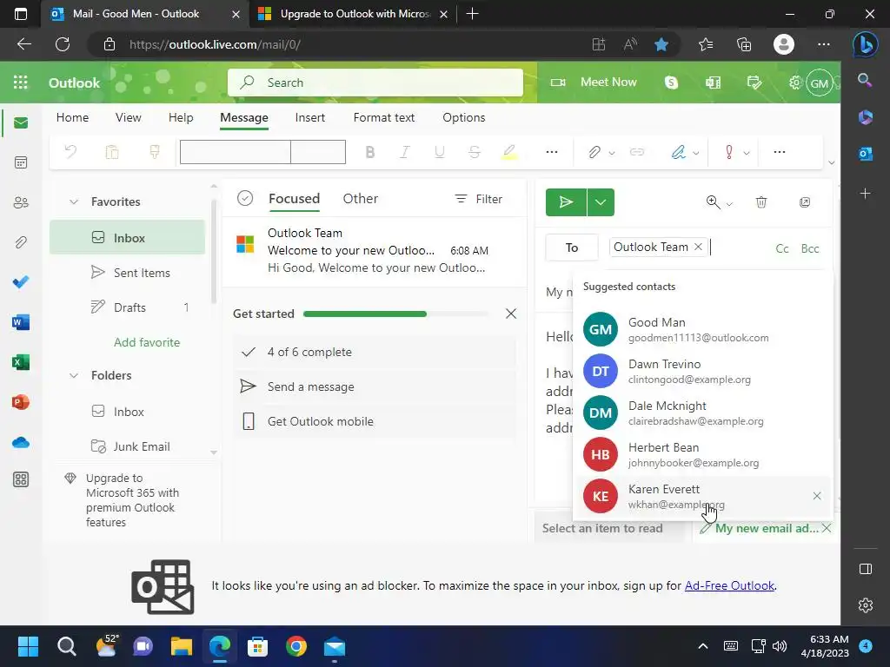Open the People icon in left rail
The image size is (890, 667).
21,202
